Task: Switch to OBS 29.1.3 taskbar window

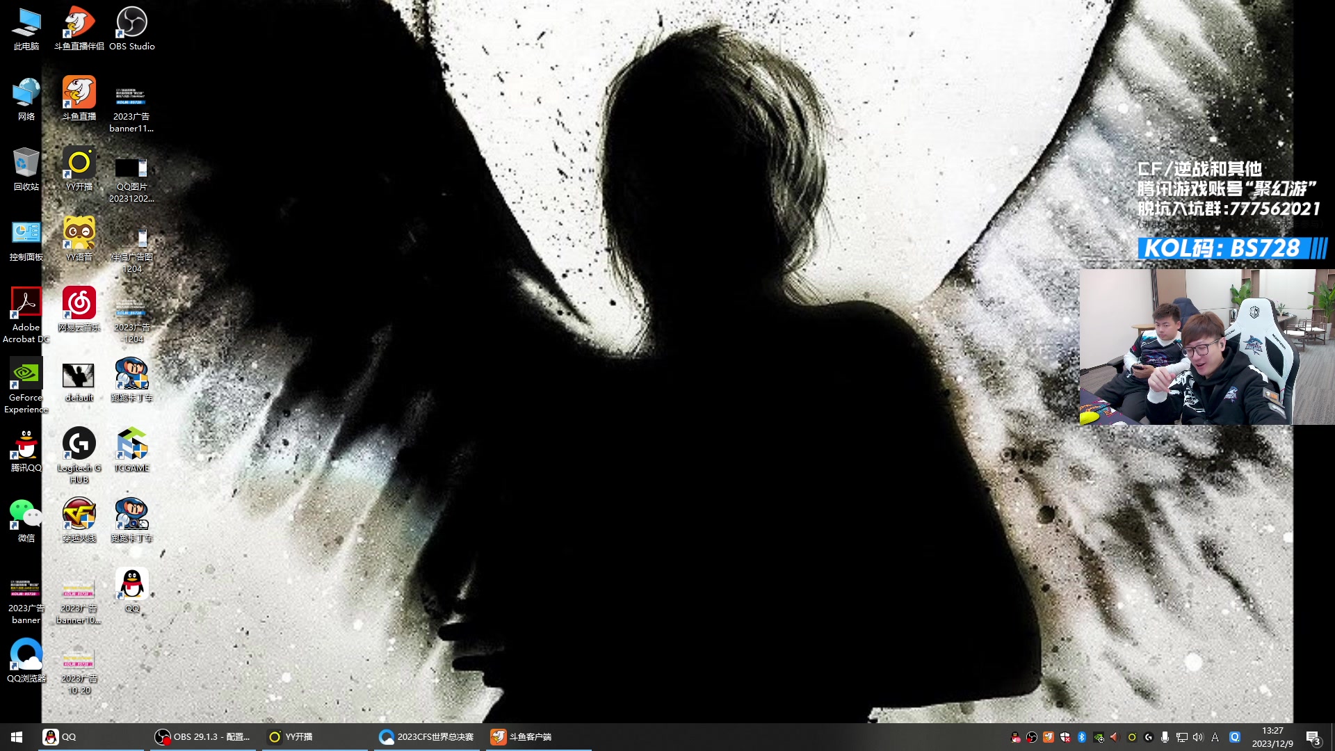Action: coord(202,737)
